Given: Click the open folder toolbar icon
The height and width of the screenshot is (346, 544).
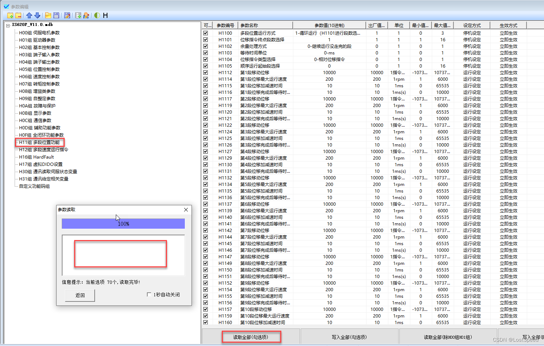Looking at the screenshot, I should (x=48, y=15).
